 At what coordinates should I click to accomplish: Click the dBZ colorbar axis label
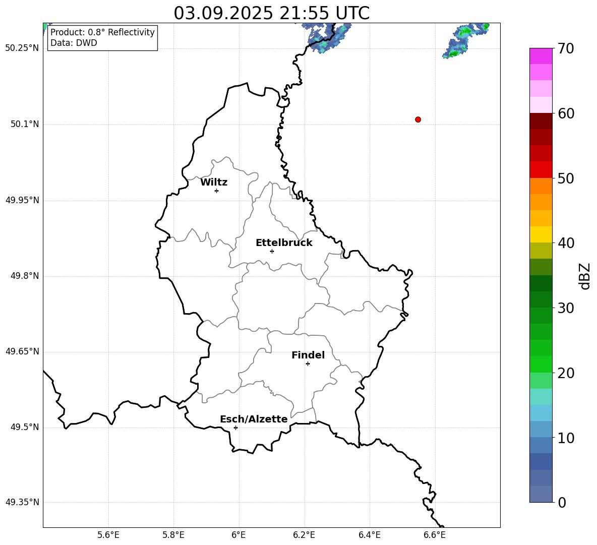click(x=585, y=276)
